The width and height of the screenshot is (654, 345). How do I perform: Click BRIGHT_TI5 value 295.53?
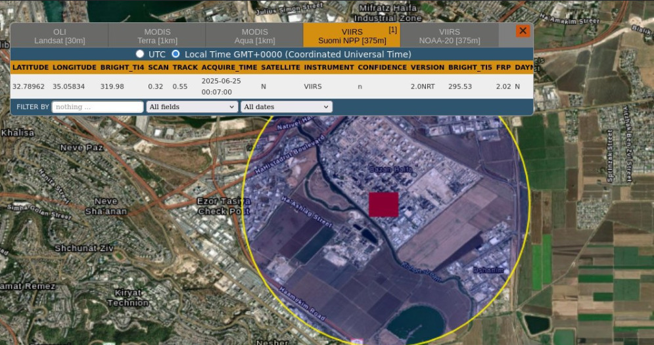point(460,86)
